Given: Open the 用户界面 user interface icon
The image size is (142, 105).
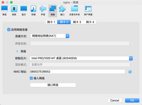Looking at the screenshot, I should pyautogui.click(x=88, y=11).
